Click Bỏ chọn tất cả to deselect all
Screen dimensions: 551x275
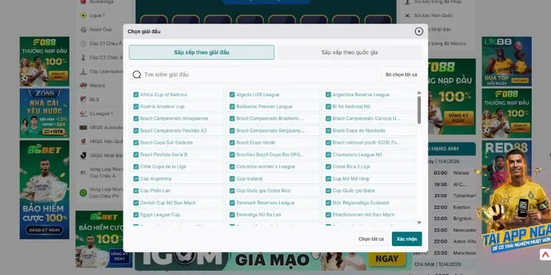401,74
